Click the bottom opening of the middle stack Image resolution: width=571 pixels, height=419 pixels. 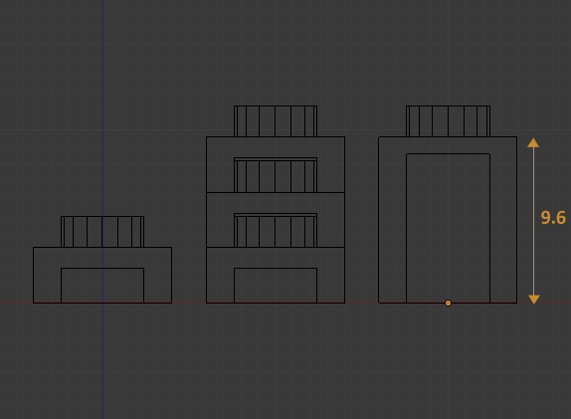[276, 286]
